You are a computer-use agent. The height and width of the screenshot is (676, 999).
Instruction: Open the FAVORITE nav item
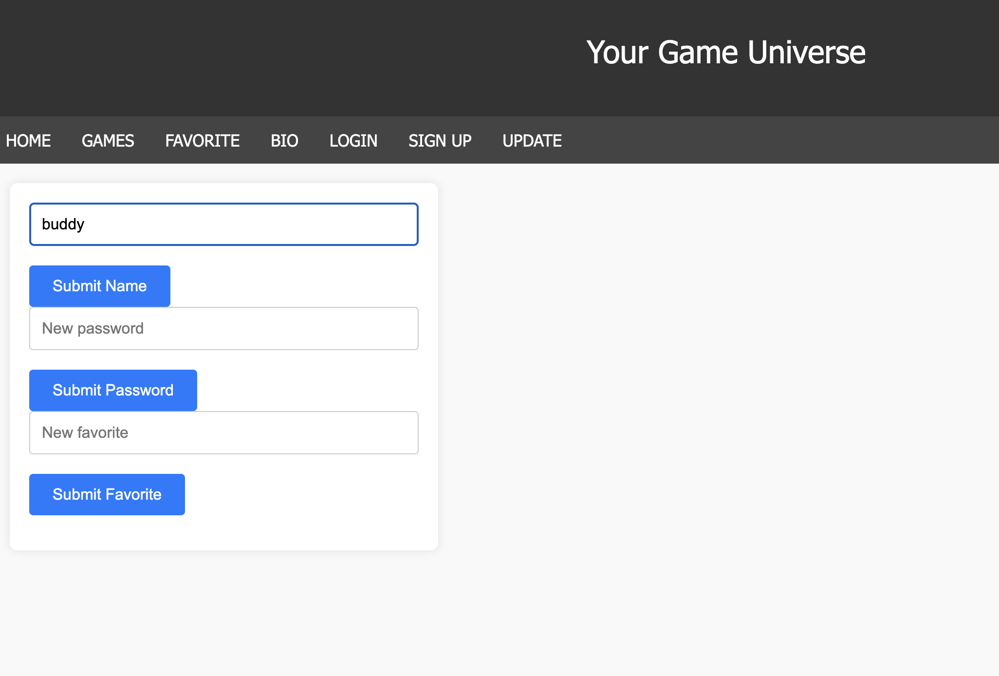(x=203, y=141)
